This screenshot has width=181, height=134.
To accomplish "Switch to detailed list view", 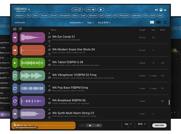I will (152, 22).
